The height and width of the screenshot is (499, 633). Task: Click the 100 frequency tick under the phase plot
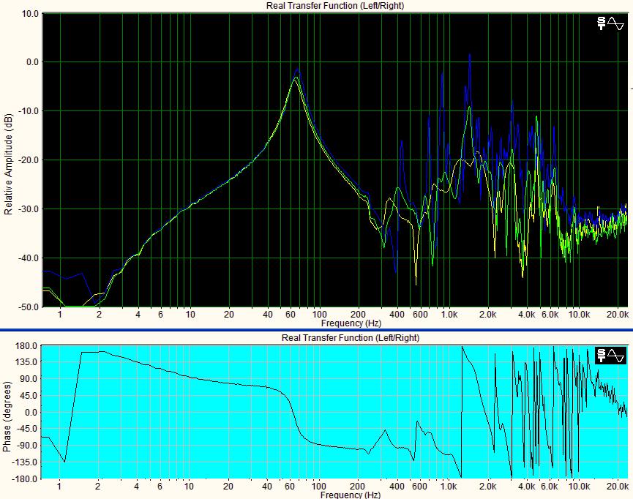tap(318, 486)
